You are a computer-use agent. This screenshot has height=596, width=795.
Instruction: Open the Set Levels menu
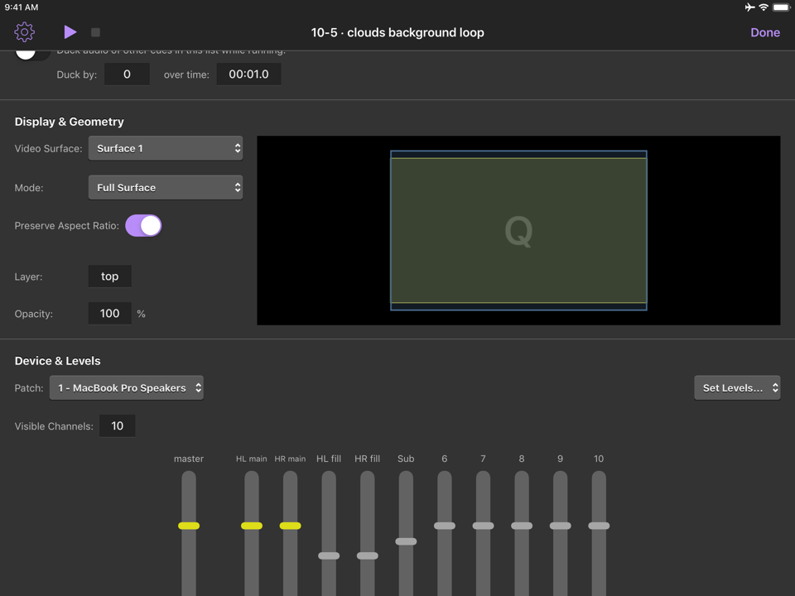[x=736, y=387]
